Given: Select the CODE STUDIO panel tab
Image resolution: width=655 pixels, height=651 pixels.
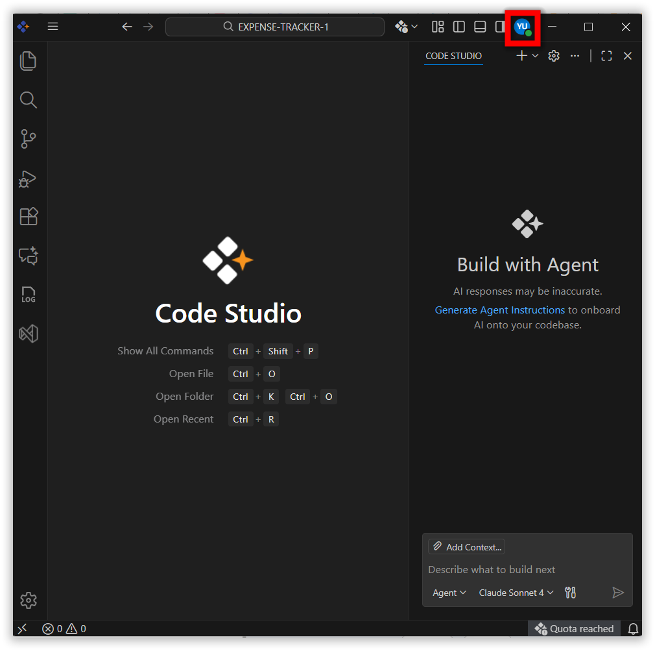Looking at the screenshot, I should coord(453,56).
